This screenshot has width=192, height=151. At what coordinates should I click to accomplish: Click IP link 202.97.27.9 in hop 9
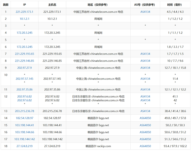(x=24, y=68)
